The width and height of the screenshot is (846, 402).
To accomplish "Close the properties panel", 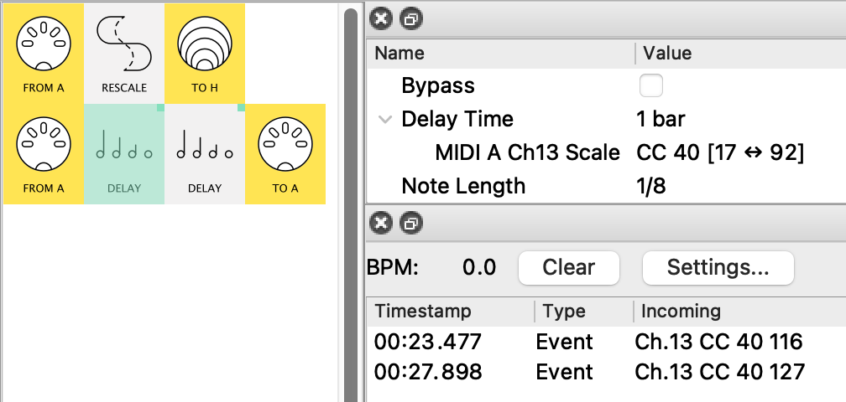I will click(381, 18).
